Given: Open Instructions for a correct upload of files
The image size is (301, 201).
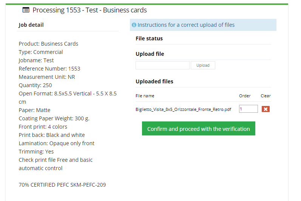Looking at the screenshot, I should click(x=186, y=25).
